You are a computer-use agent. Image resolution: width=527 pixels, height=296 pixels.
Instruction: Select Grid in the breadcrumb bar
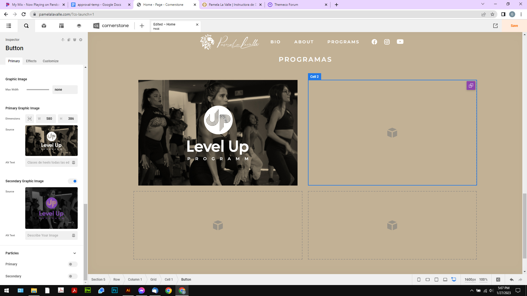click(153, 280)
